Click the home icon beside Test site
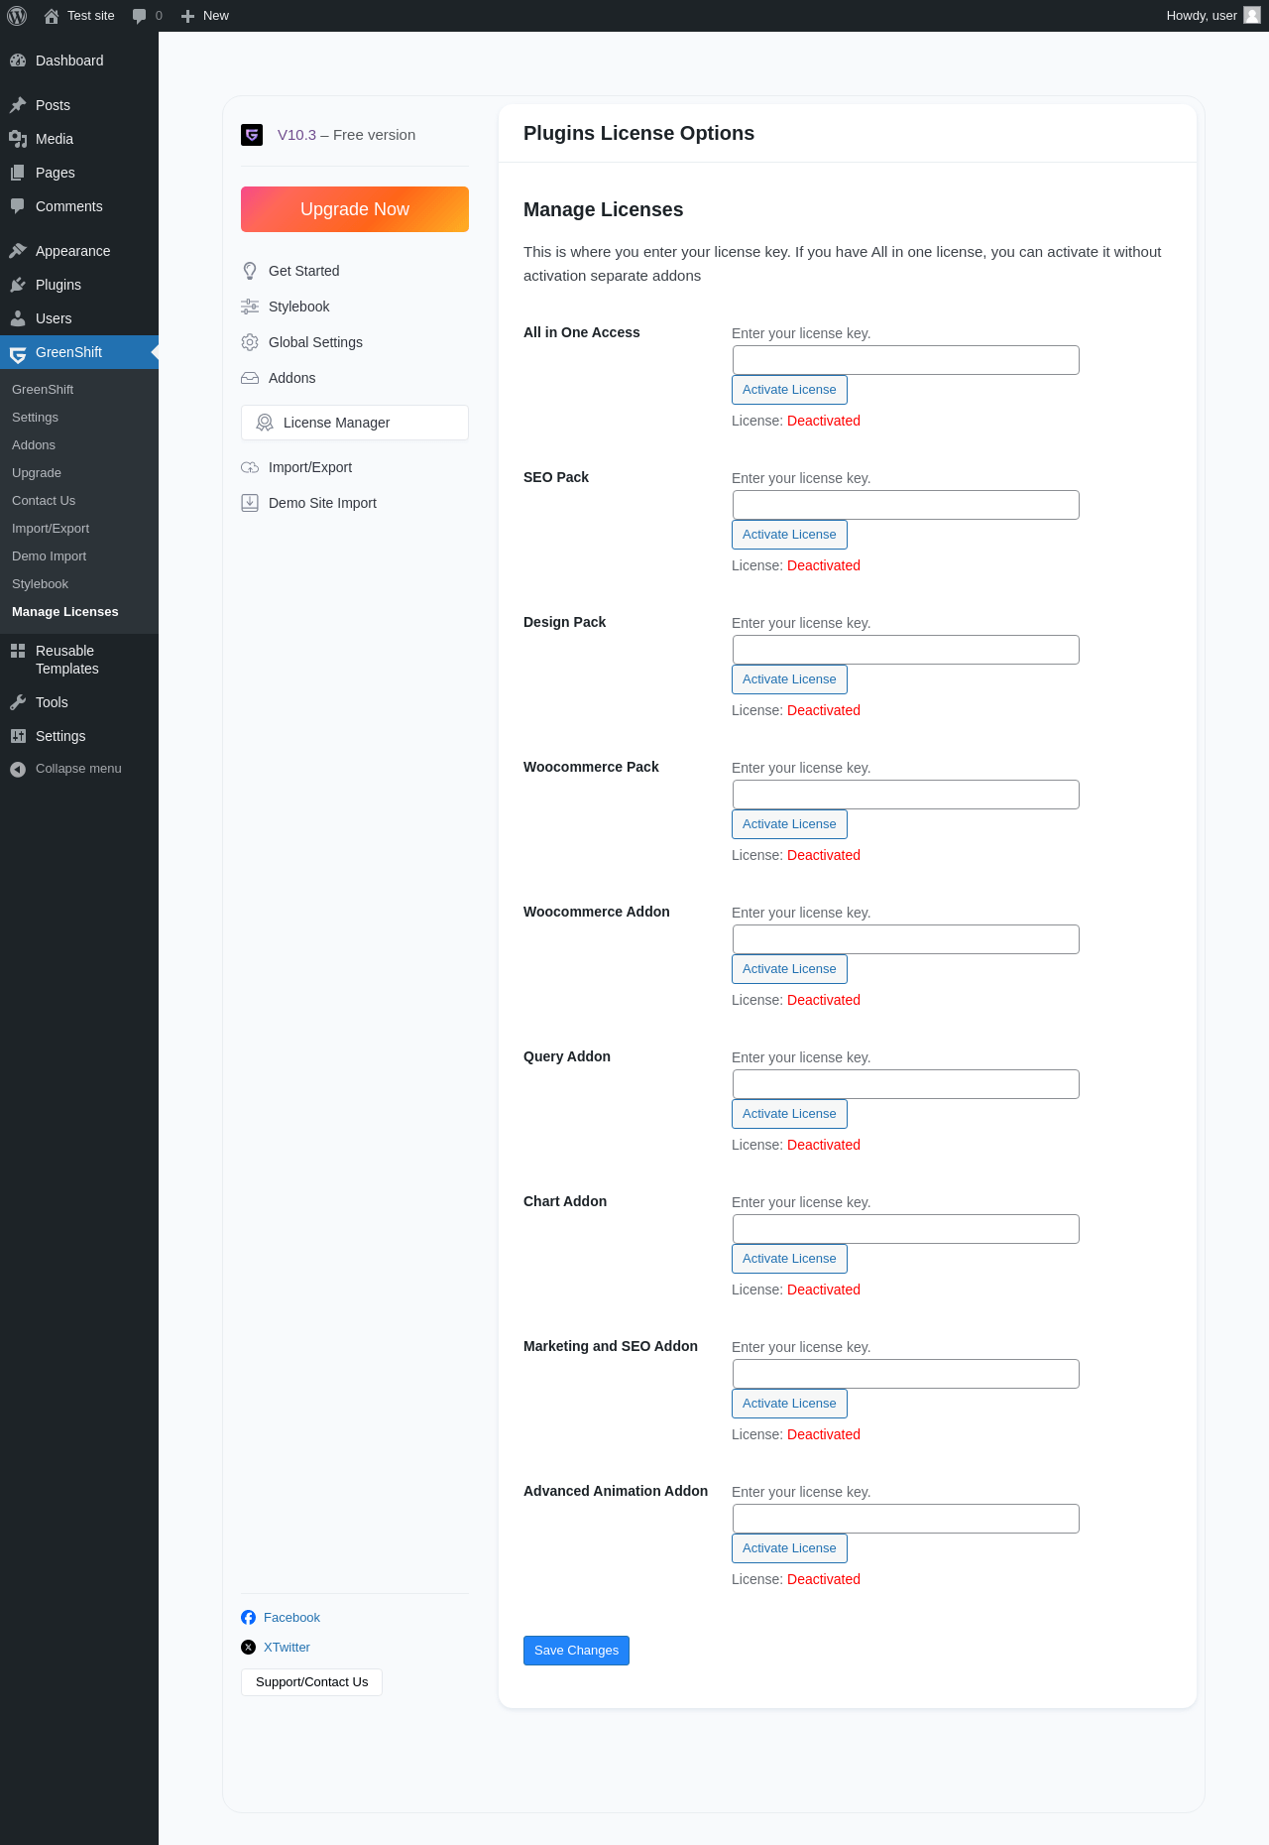The height and width of the screenshot is (1845, 1269). tap(52, 16)
